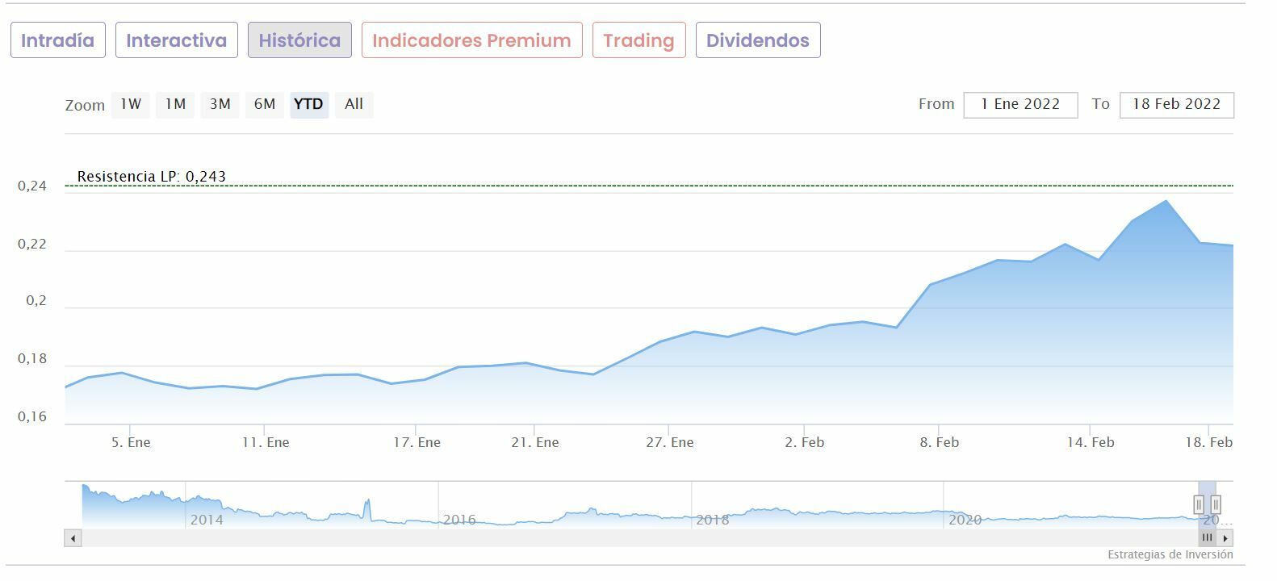Click the scrollbar right arrow
The height and width of the screenshot is (581, 1277).
click(x=1225, y=538)
